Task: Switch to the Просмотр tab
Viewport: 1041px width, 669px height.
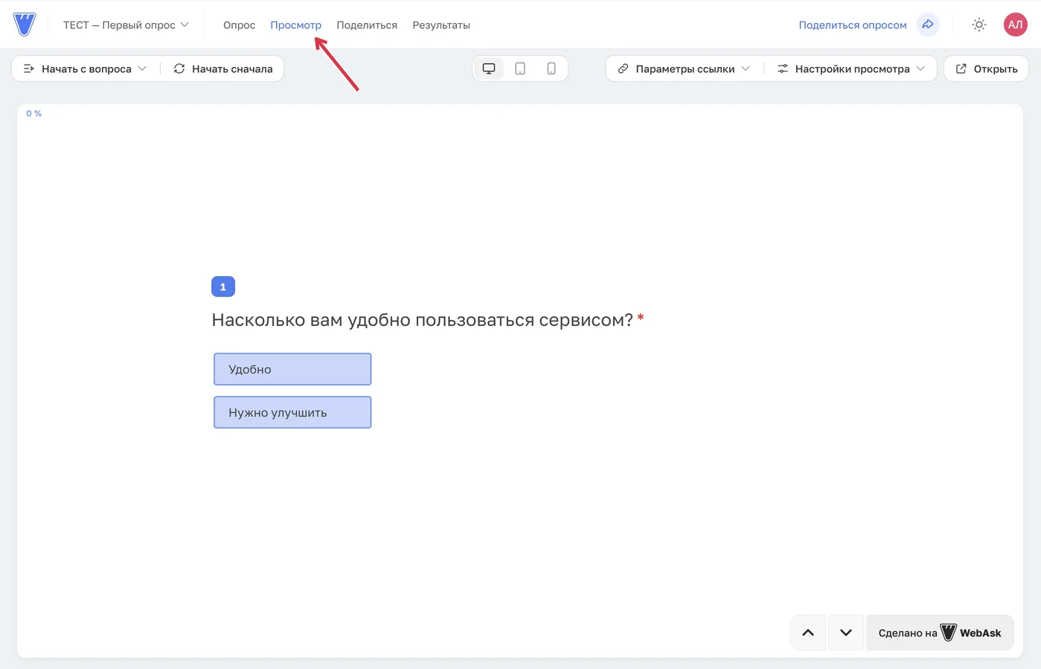Action: 295,25
